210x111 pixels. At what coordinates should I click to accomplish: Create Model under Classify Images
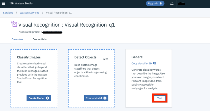click(39, 98)
